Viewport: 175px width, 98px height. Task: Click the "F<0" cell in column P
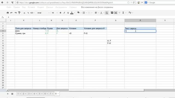95,33
